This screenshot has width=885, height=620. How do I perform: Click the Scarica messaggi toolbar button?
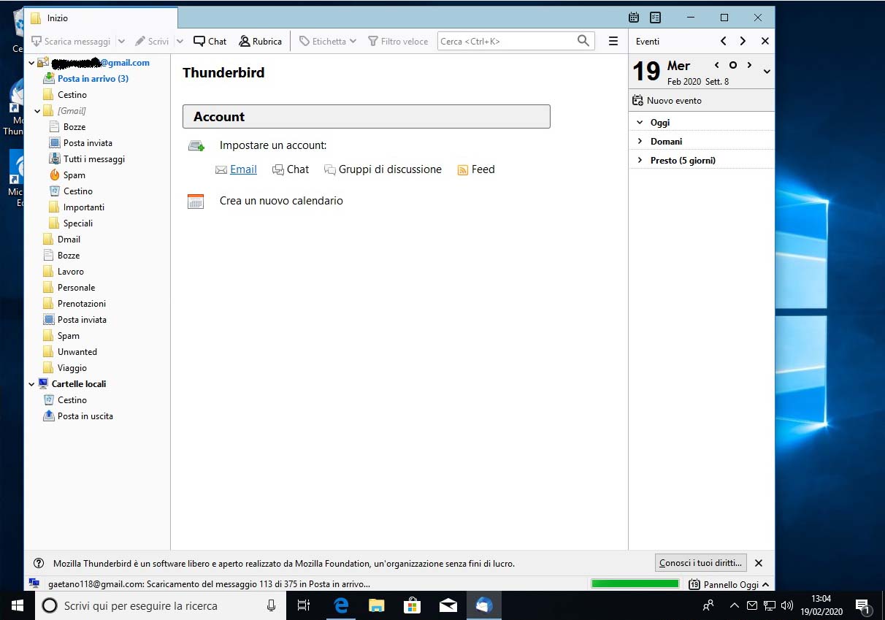coord(71,42)
